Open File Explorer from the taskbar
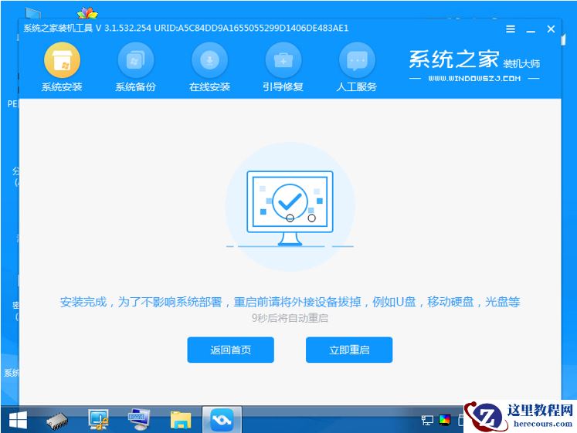Viewport: 577px width, 433px height. click(x=181, y=420)
